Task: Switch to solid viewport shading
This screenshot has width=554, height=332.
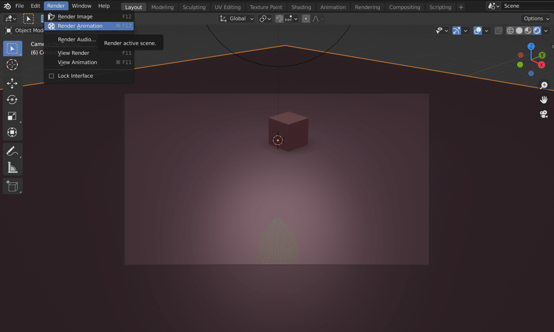Action: pos(519,30)
